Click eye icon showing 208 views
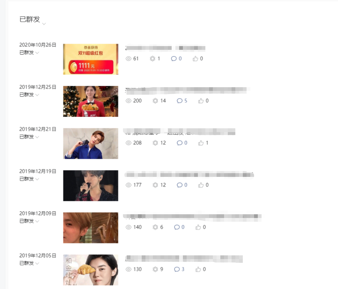338x289 pixels. pos(129,143)
